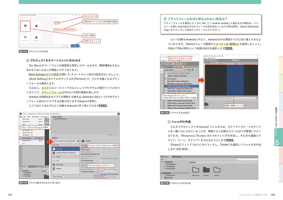The height and width of the screenshot is (200, 283).
Task: Open the Scripts folder icon in Assets grid
Action: [217, 170]
